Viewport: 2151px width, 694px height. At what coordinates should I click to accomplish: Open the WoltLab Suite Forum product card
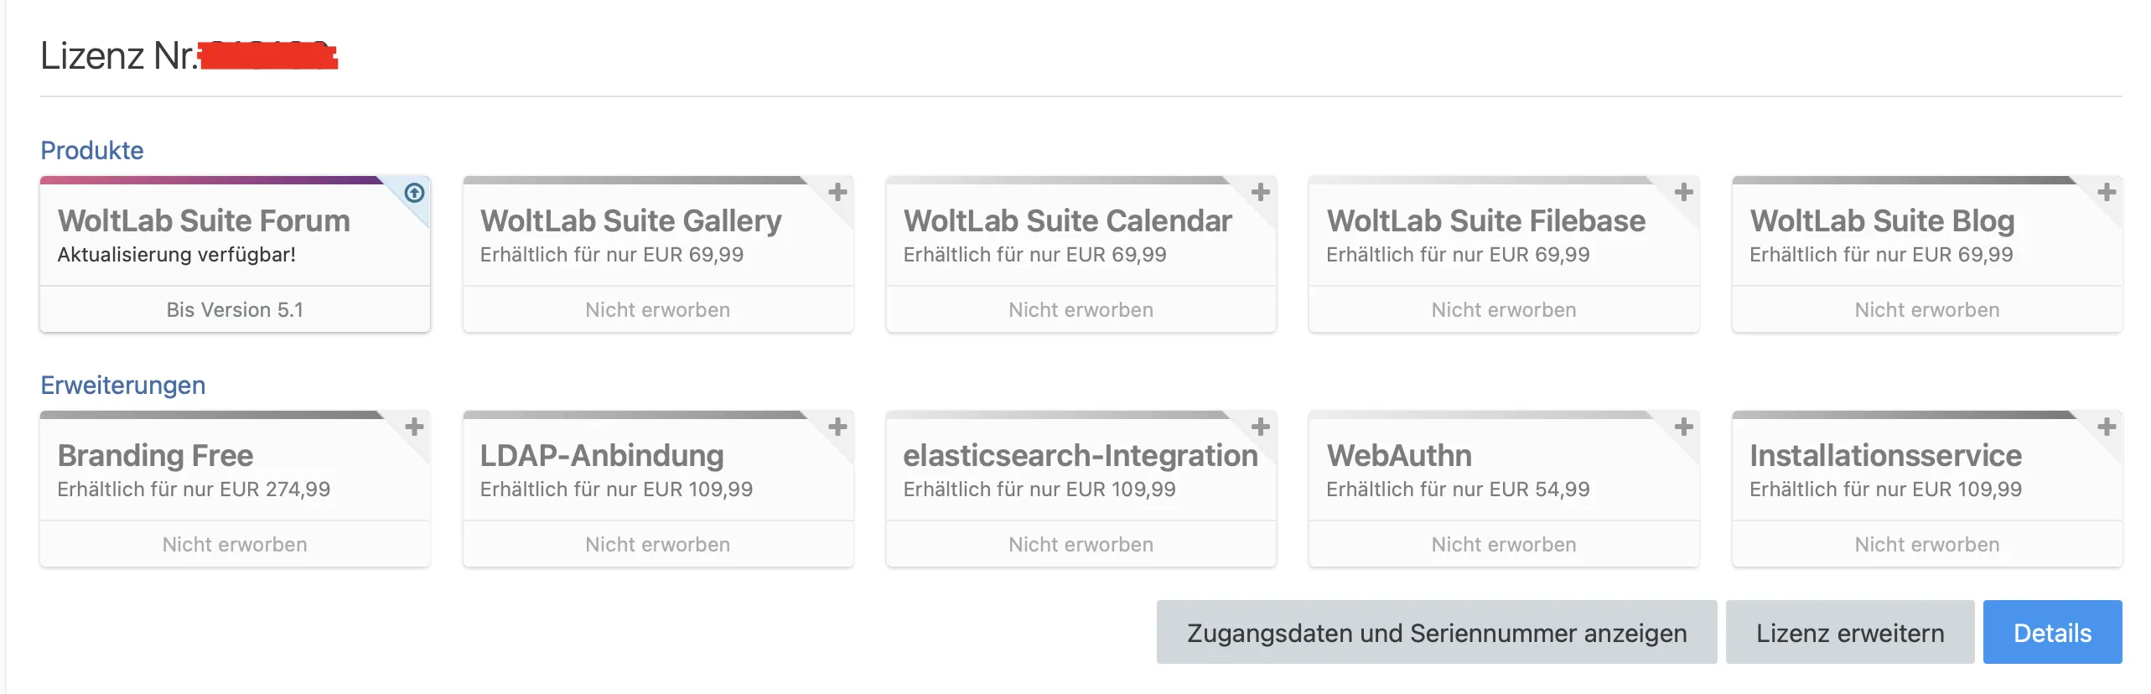pyautogui.click(x=204, y=221)
